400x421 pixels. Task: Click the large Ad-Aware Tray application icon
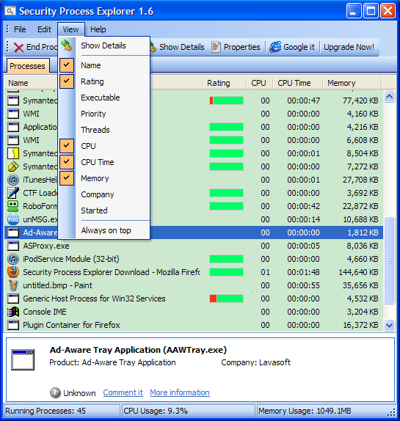click(23, 360)
